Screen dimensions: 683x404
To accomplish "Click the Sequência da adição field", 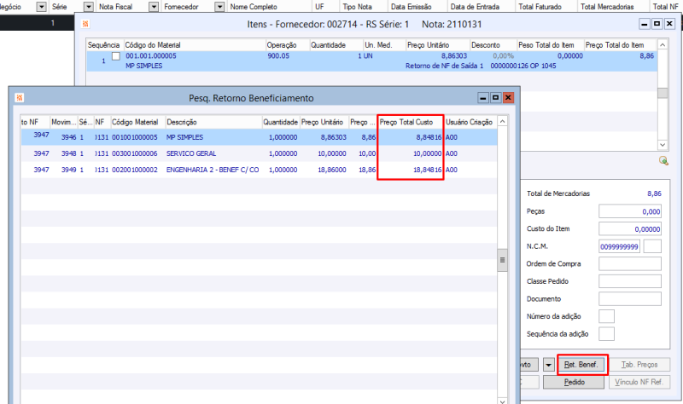I will coord(606,333).
